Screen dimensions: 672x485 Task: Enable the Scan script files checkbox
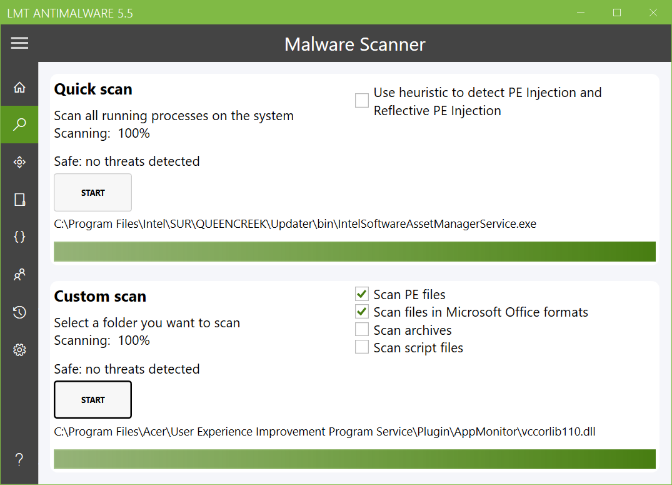[362, 347]
